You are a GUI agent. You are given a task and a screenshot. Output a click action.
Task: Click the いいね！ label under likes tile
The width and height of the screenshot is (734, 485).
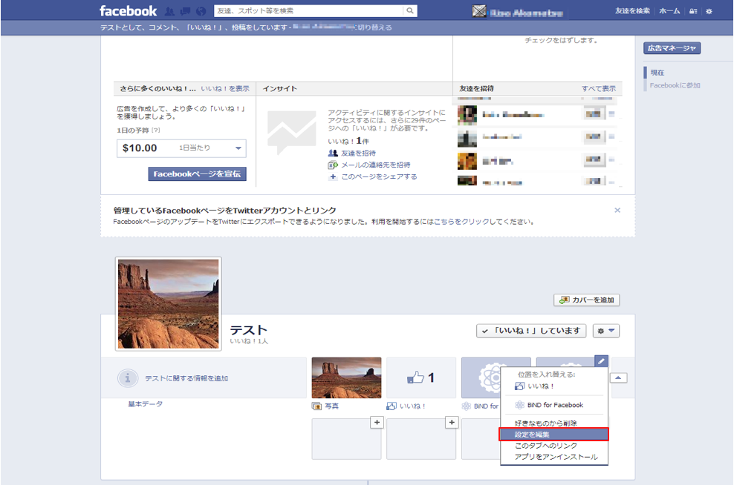[412, 406]
